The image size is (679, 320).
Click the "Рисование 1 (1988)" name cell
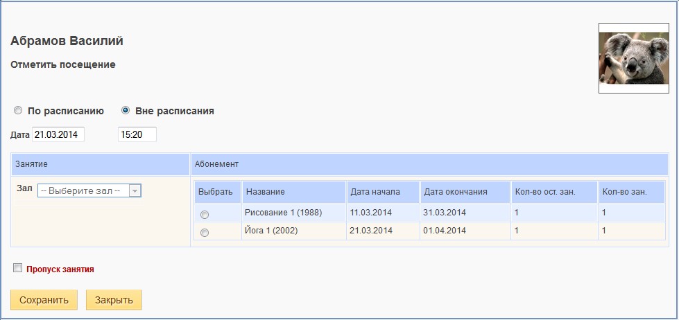coord(294,213)
